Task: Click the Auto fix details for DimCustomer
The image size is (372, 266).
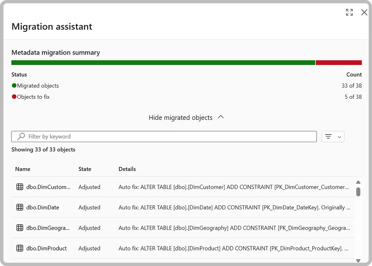Action: tap(234, 187)
